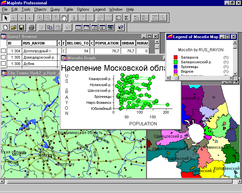The width and height of the screenshot is (242, 193).
Task: Select the arrow Select tool
Action: [x=6, y=18]
